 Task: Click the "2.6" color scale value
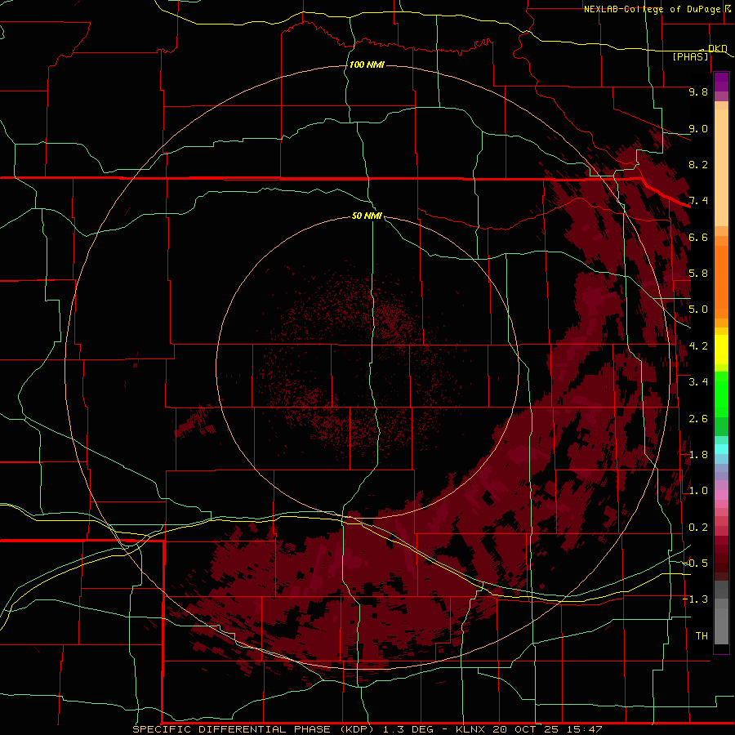[698, 419]
